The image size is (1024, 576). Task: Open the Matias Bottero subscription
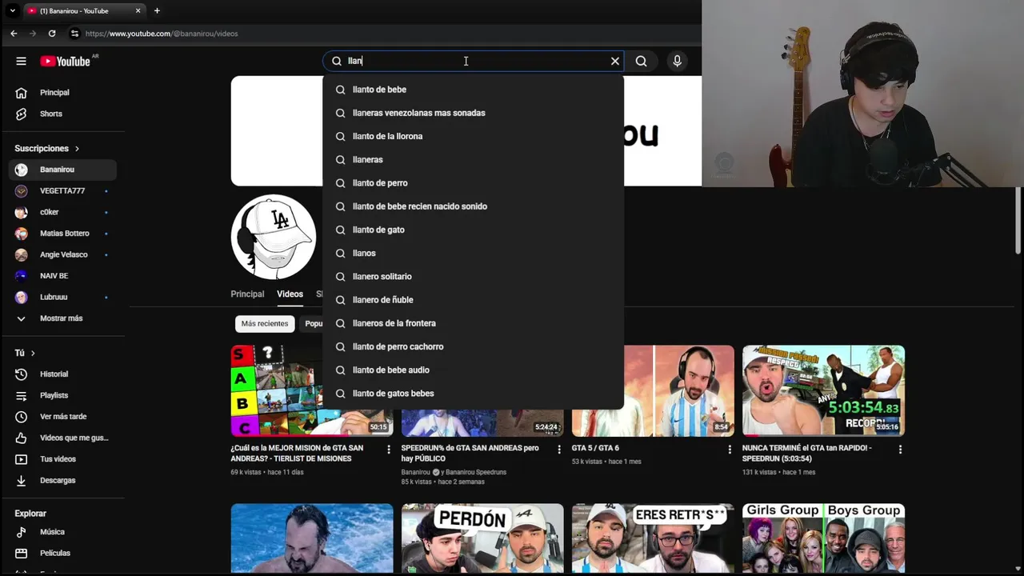(x=63, y=234)
